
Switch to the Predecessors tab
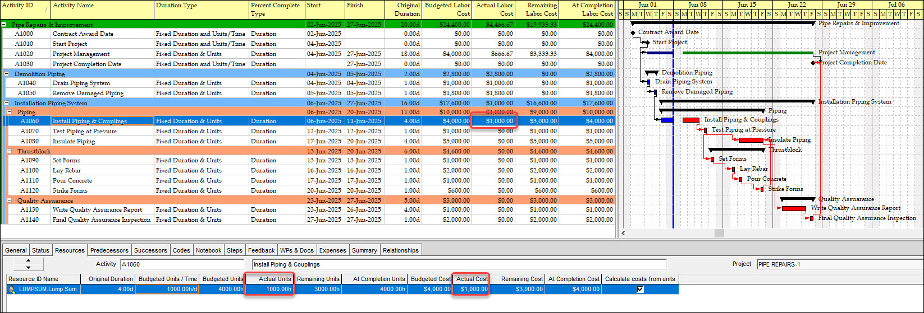coord(109,250)
